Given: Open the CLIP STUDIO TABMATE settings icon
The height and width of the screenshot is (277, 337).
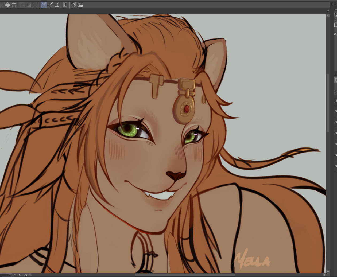Looking at the screenshot, I should (x=65, y=5).
